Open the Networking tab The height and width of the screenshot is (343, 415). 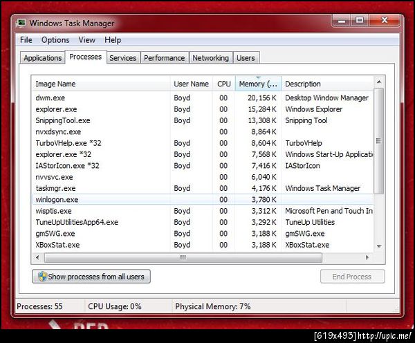pos(211,57)
